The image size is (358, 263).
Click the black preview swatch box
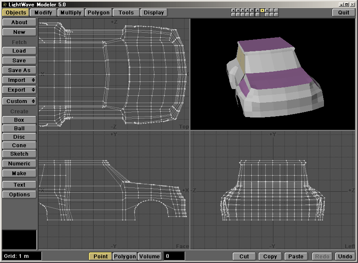[19, 240]
